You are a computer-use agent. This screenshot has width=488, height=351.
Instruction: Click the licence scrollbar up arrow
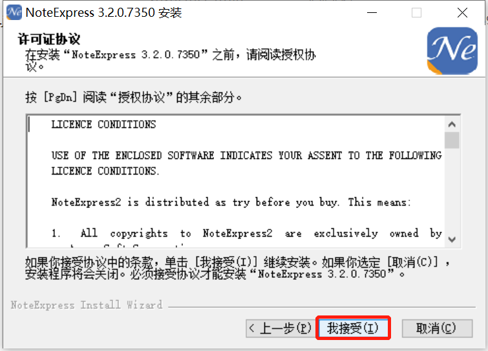pos(452,125)
